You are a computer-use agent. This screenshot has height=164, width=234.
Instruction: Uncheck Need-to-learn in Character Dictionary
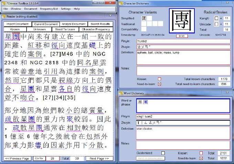click(159, 84)
